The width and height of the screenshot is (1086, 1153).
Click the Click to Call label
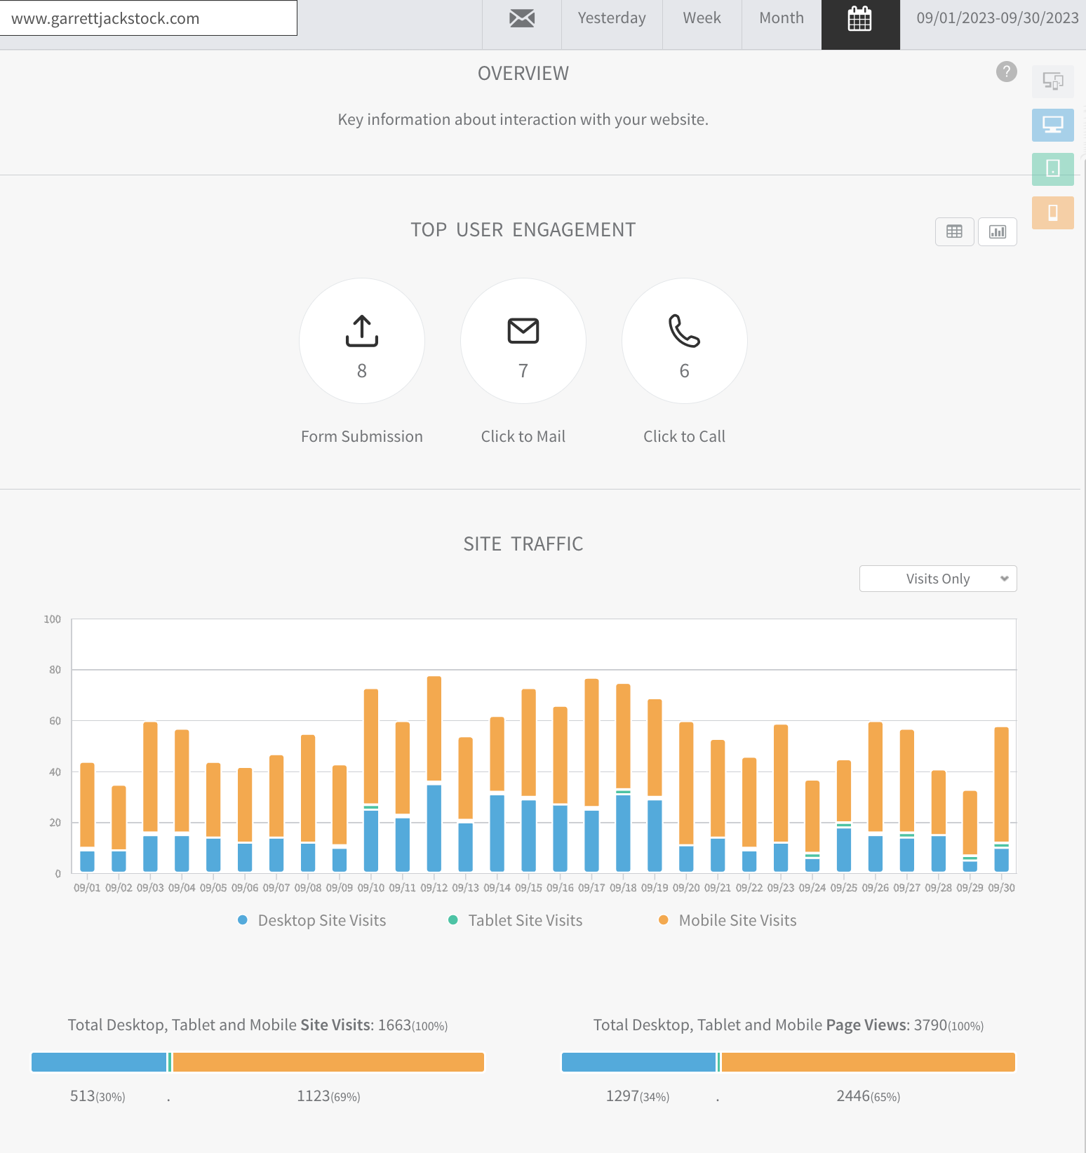[685, 436]
